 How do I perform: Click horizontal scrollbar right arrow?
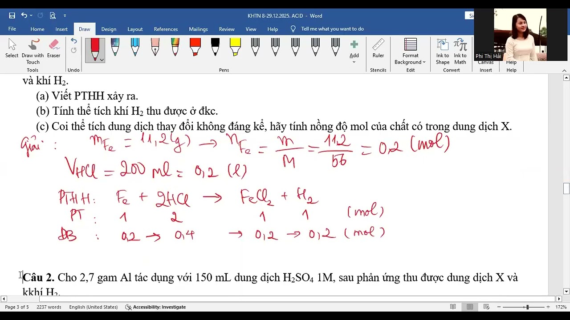pyautogui.click(x=559, y=299)
